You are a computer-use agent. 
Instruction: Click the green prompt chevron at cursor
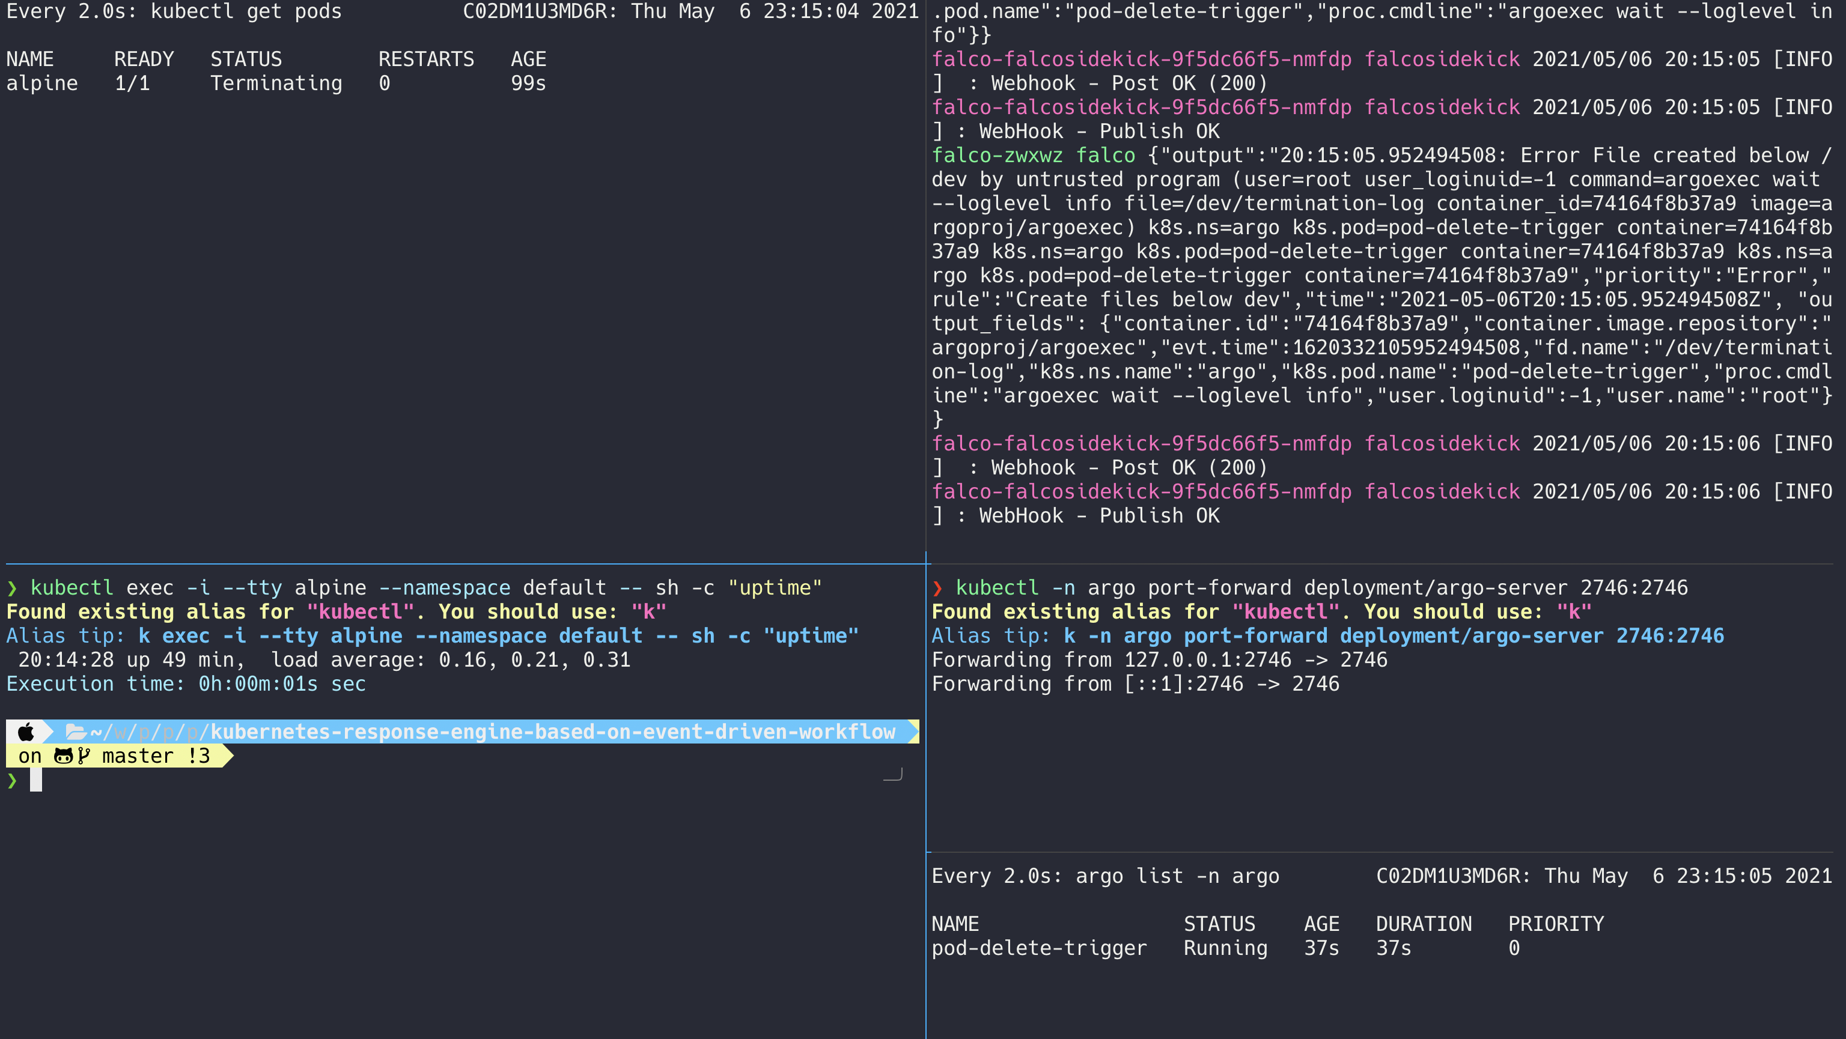click(12, 781)
